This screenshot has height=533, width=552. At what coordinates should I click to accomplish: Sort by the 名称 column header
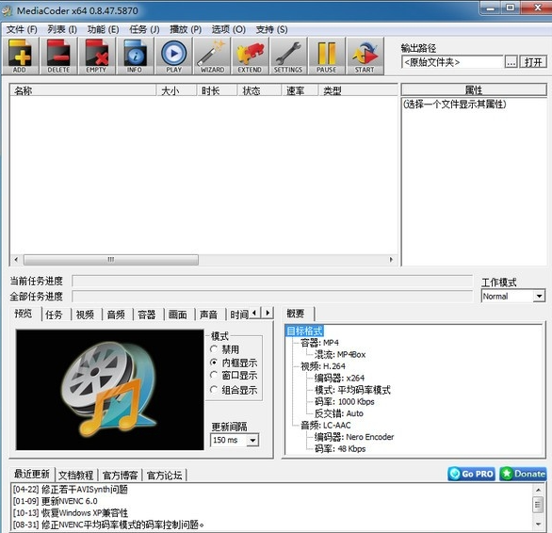[x=83, y=90]
